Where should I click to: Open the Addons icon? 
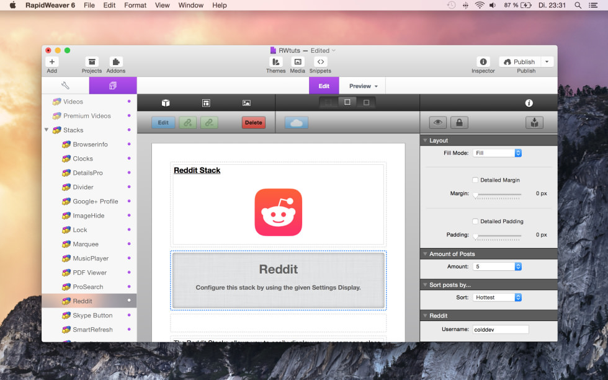pos(115,62)
